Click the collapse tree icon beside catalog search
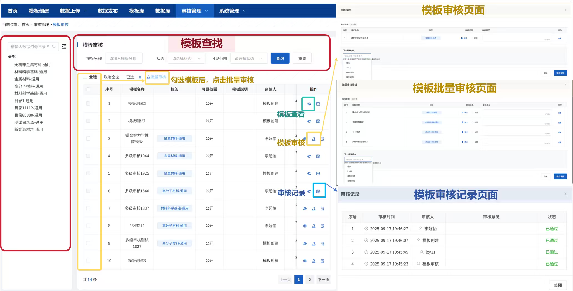This screenshot has height=291, width=573. 64,47
